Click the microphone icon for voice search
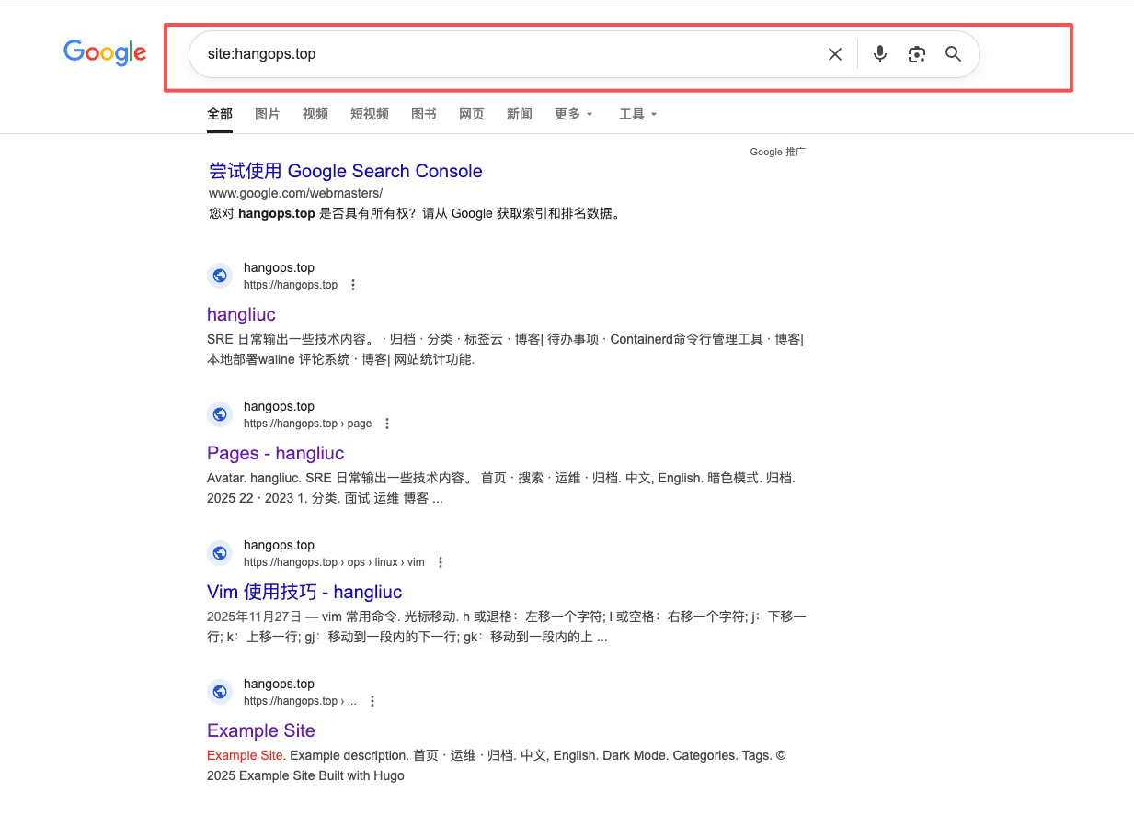 pyautogui.click(x=879, y=54)
